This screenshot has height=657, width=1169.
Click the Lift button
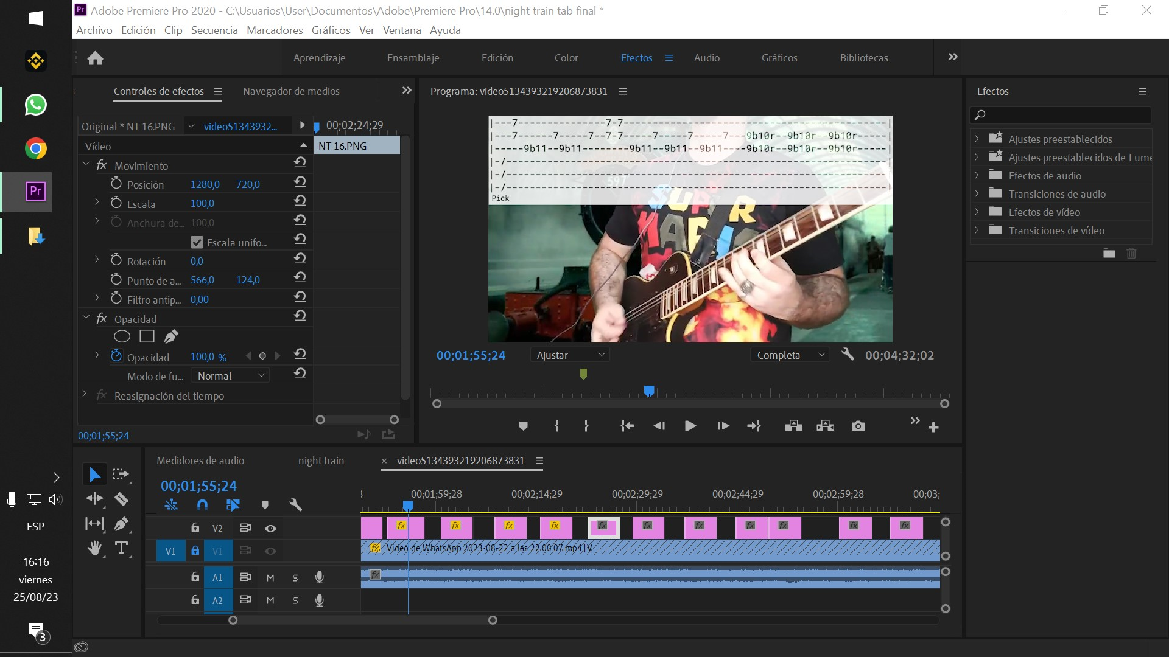793,426
